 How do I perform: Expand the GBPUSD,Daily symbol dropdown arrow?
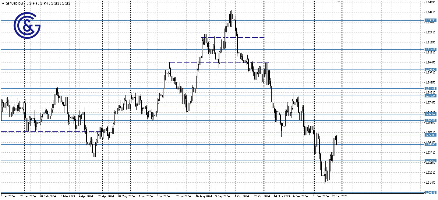pos(3,4)
